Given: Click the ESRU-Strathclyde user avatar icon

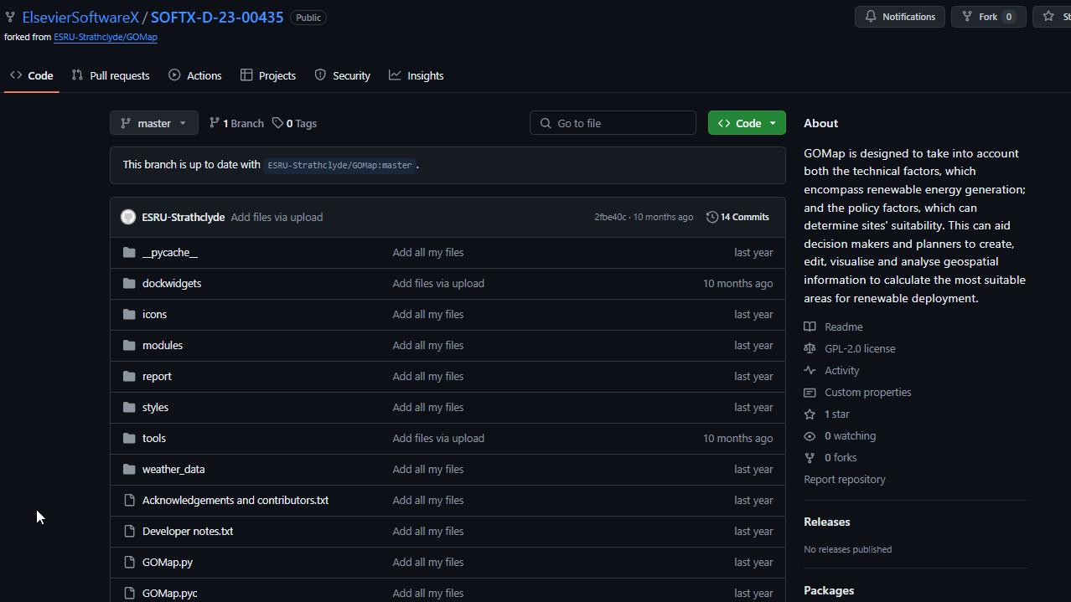Looking at the screenshot, I should [x=128, y=217].
